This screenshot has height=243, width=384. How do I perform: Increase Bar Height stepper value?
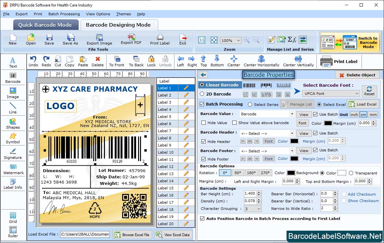click(x=259, y=192)
